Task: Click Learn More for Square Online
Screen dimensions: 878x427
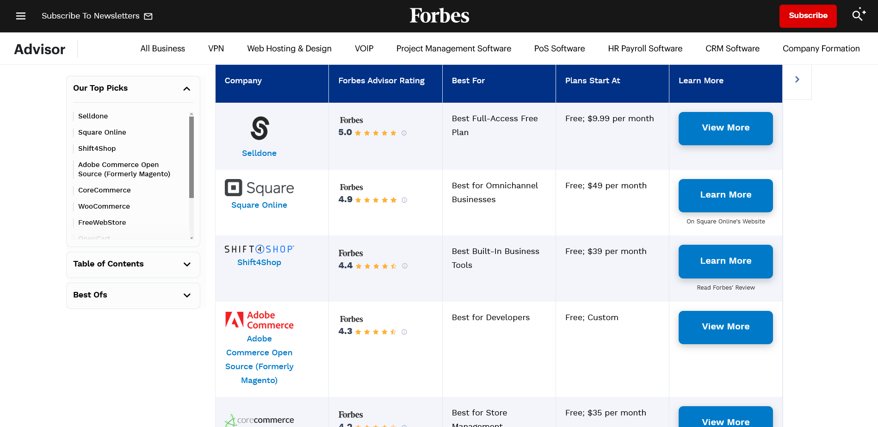Action: pyautogui.click(x=726, y=195)
